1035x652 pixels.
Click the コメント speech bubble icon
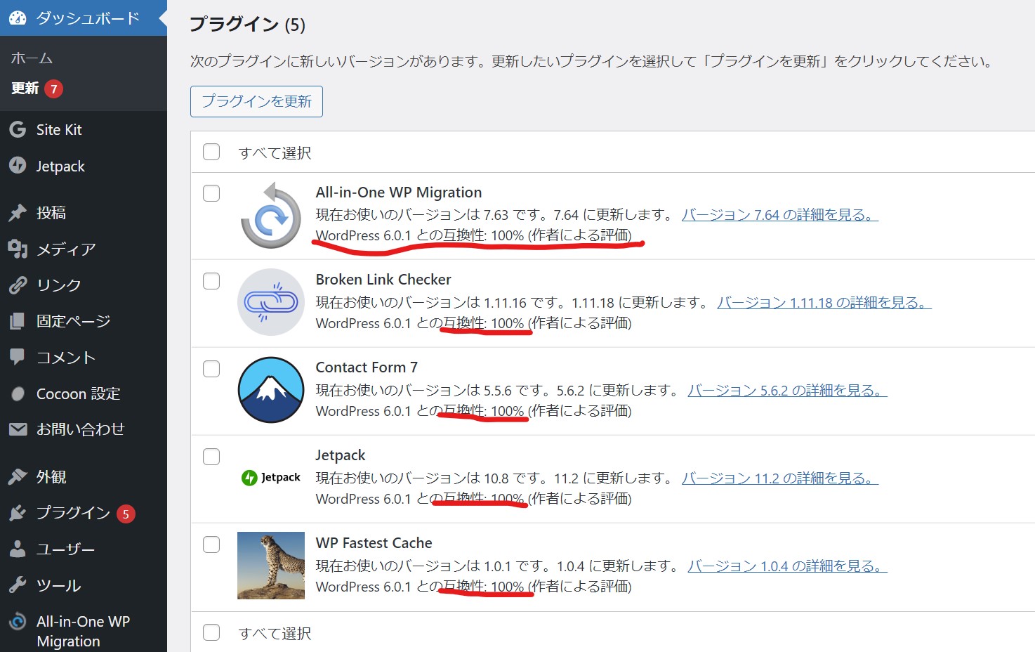click(x=18, y=357)
